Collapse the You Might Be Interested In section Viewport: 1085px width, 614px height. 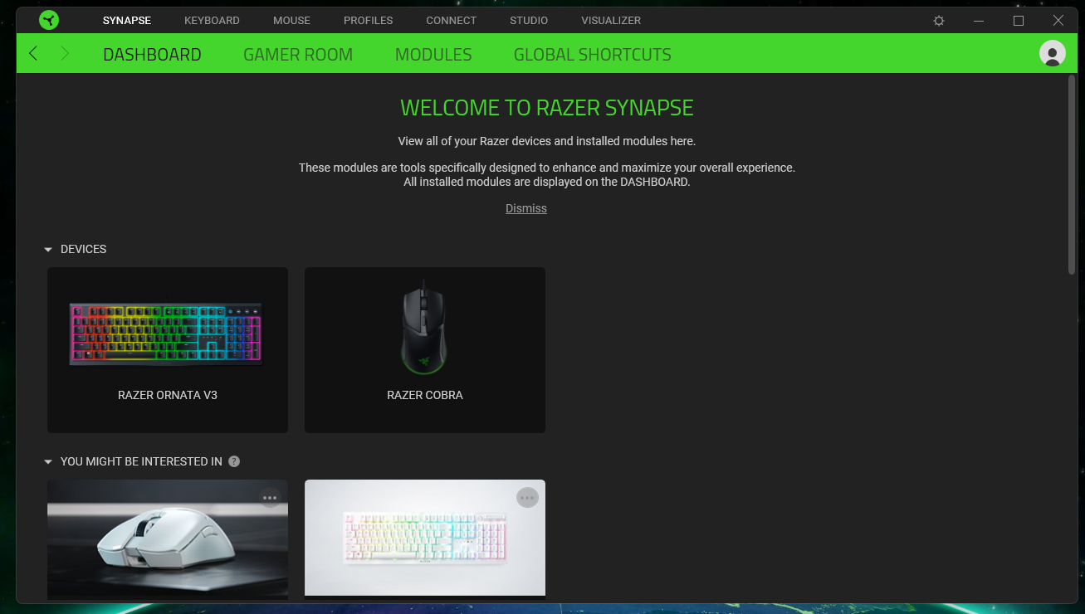tap(48, 461)
